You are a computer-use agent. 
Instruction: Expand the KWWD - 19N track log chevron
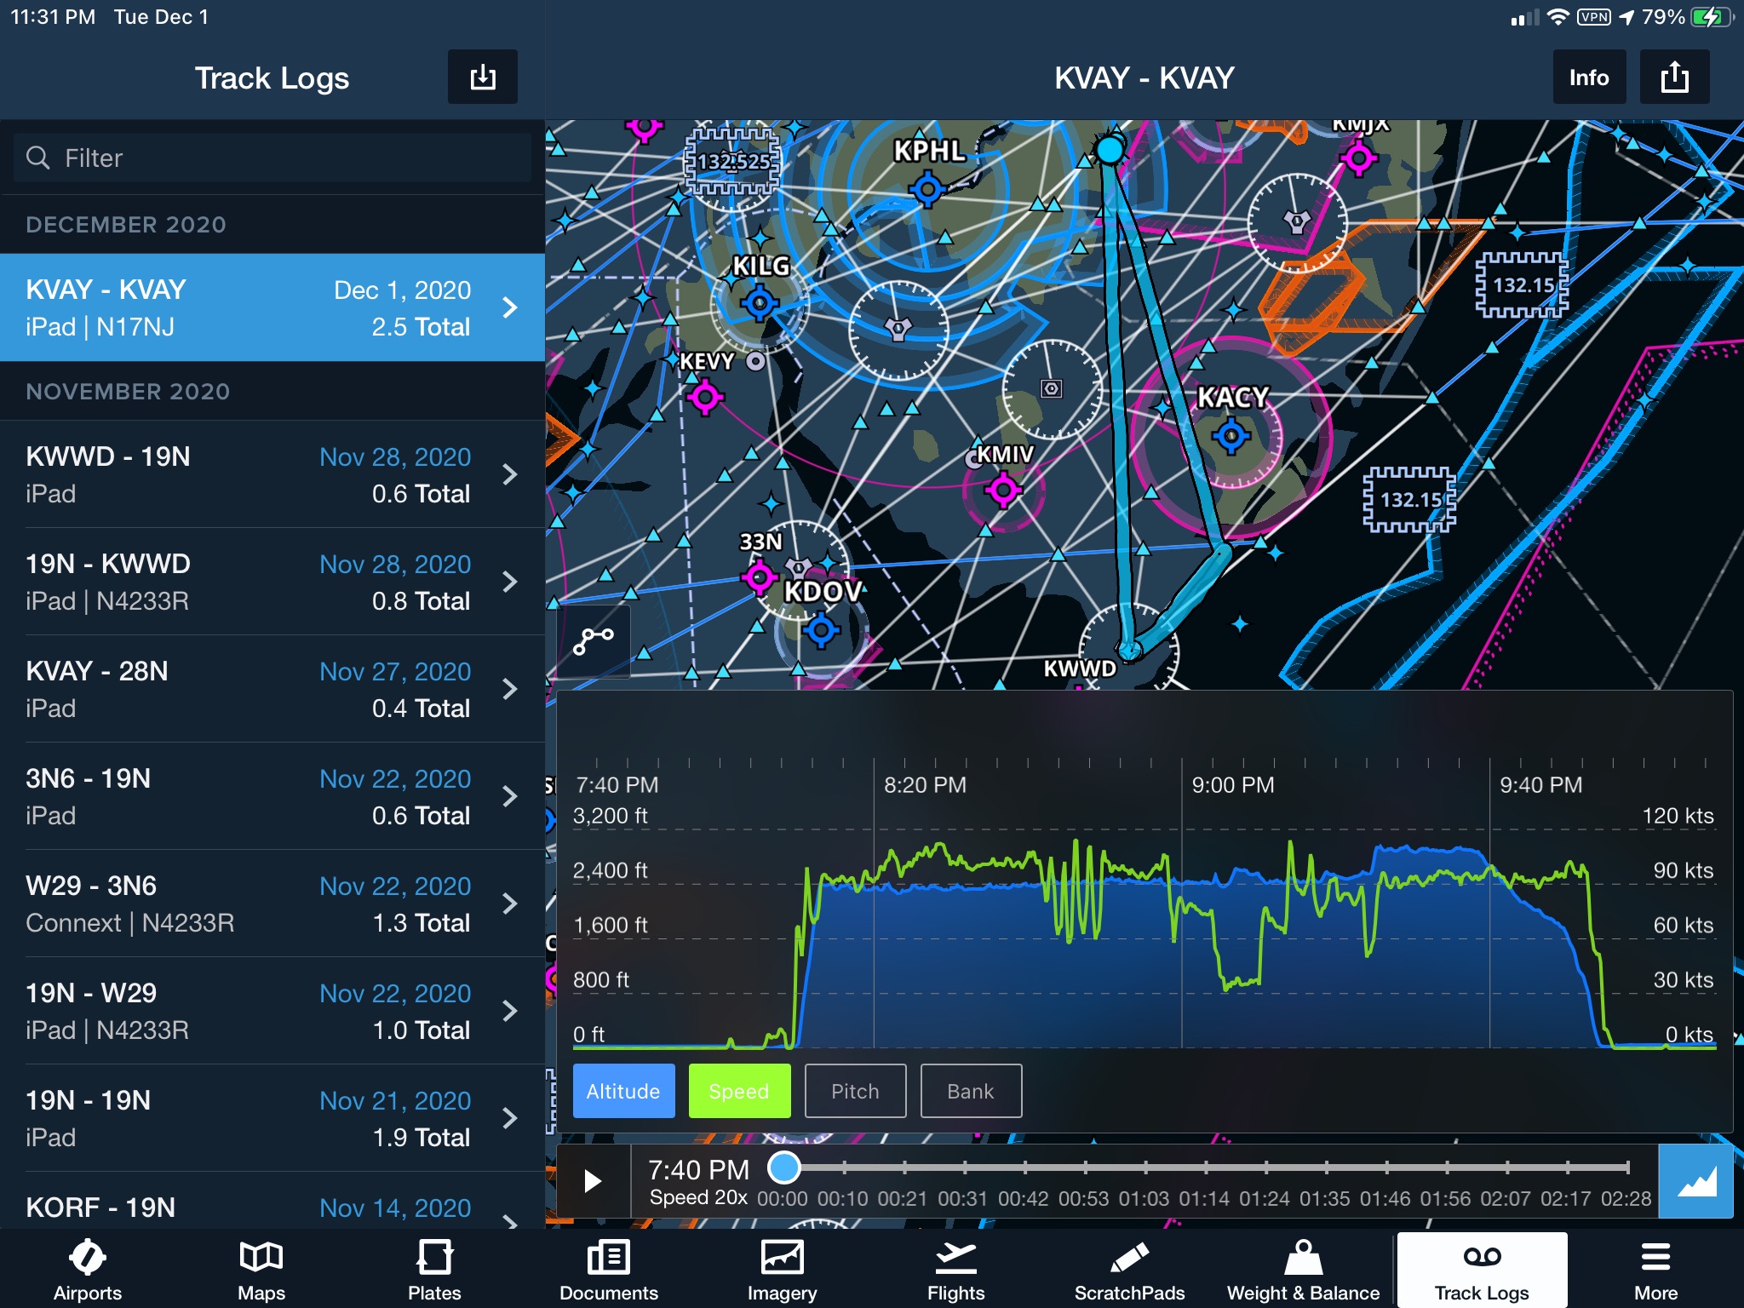point(509,474)
